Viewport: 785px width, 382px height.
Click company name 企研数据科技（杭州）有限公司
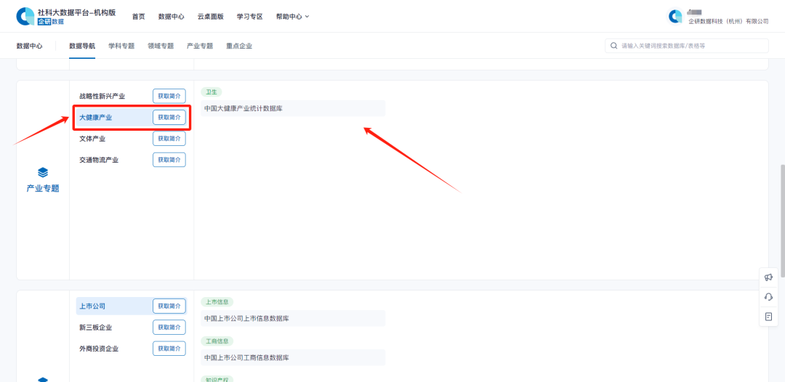coord(728,22)
